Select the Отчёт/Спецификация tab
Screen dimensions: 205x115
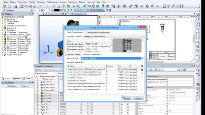click(x=75, y=32)
